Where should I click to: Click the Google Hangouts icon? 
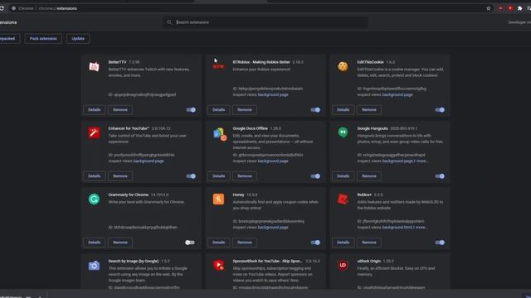tap(343, 132)
